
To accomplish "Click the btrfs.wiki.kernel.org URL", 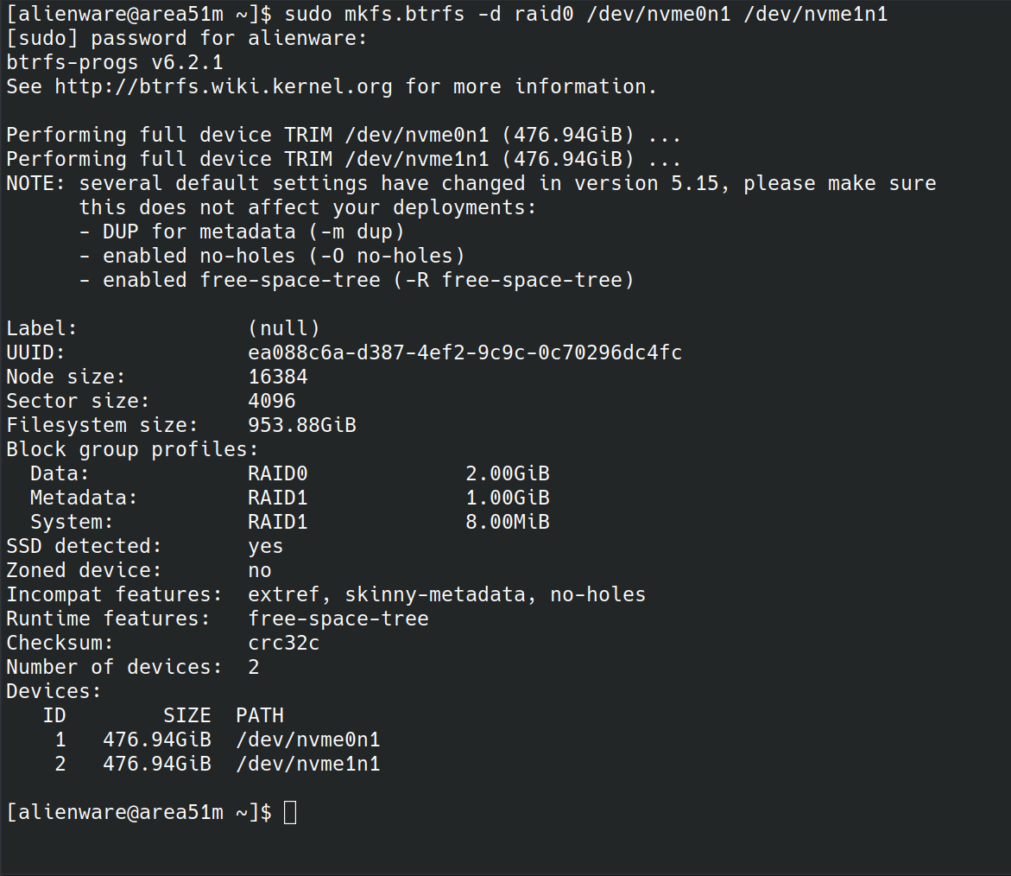I will (224, 86).
